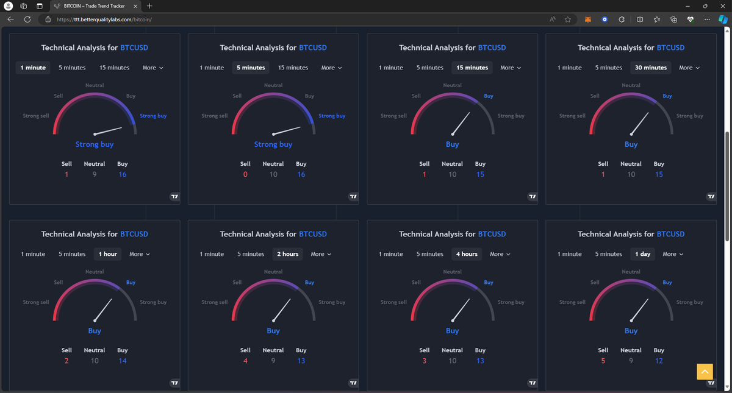This screenshot has height=393, width=732.
Task: Refresh the Bitcoin page
Action: point(27,19)
